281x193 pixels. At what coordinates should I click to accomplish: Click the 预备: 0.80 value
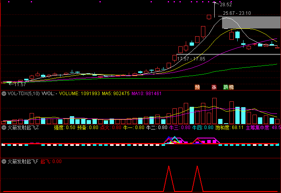[x=88, y=127]
